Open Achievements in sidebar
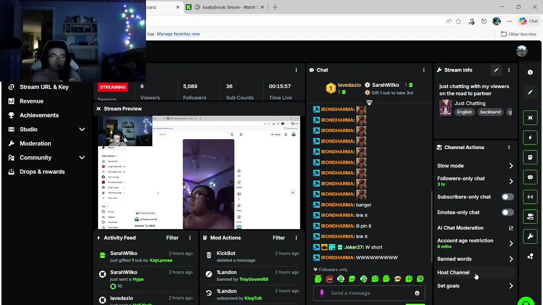This screenshot has height=305, width=543. (39, 115)
